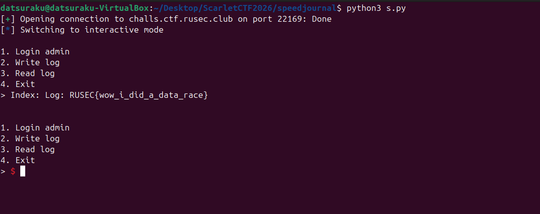Select "1. Login admin" in the lower menu

click(35, 128)
